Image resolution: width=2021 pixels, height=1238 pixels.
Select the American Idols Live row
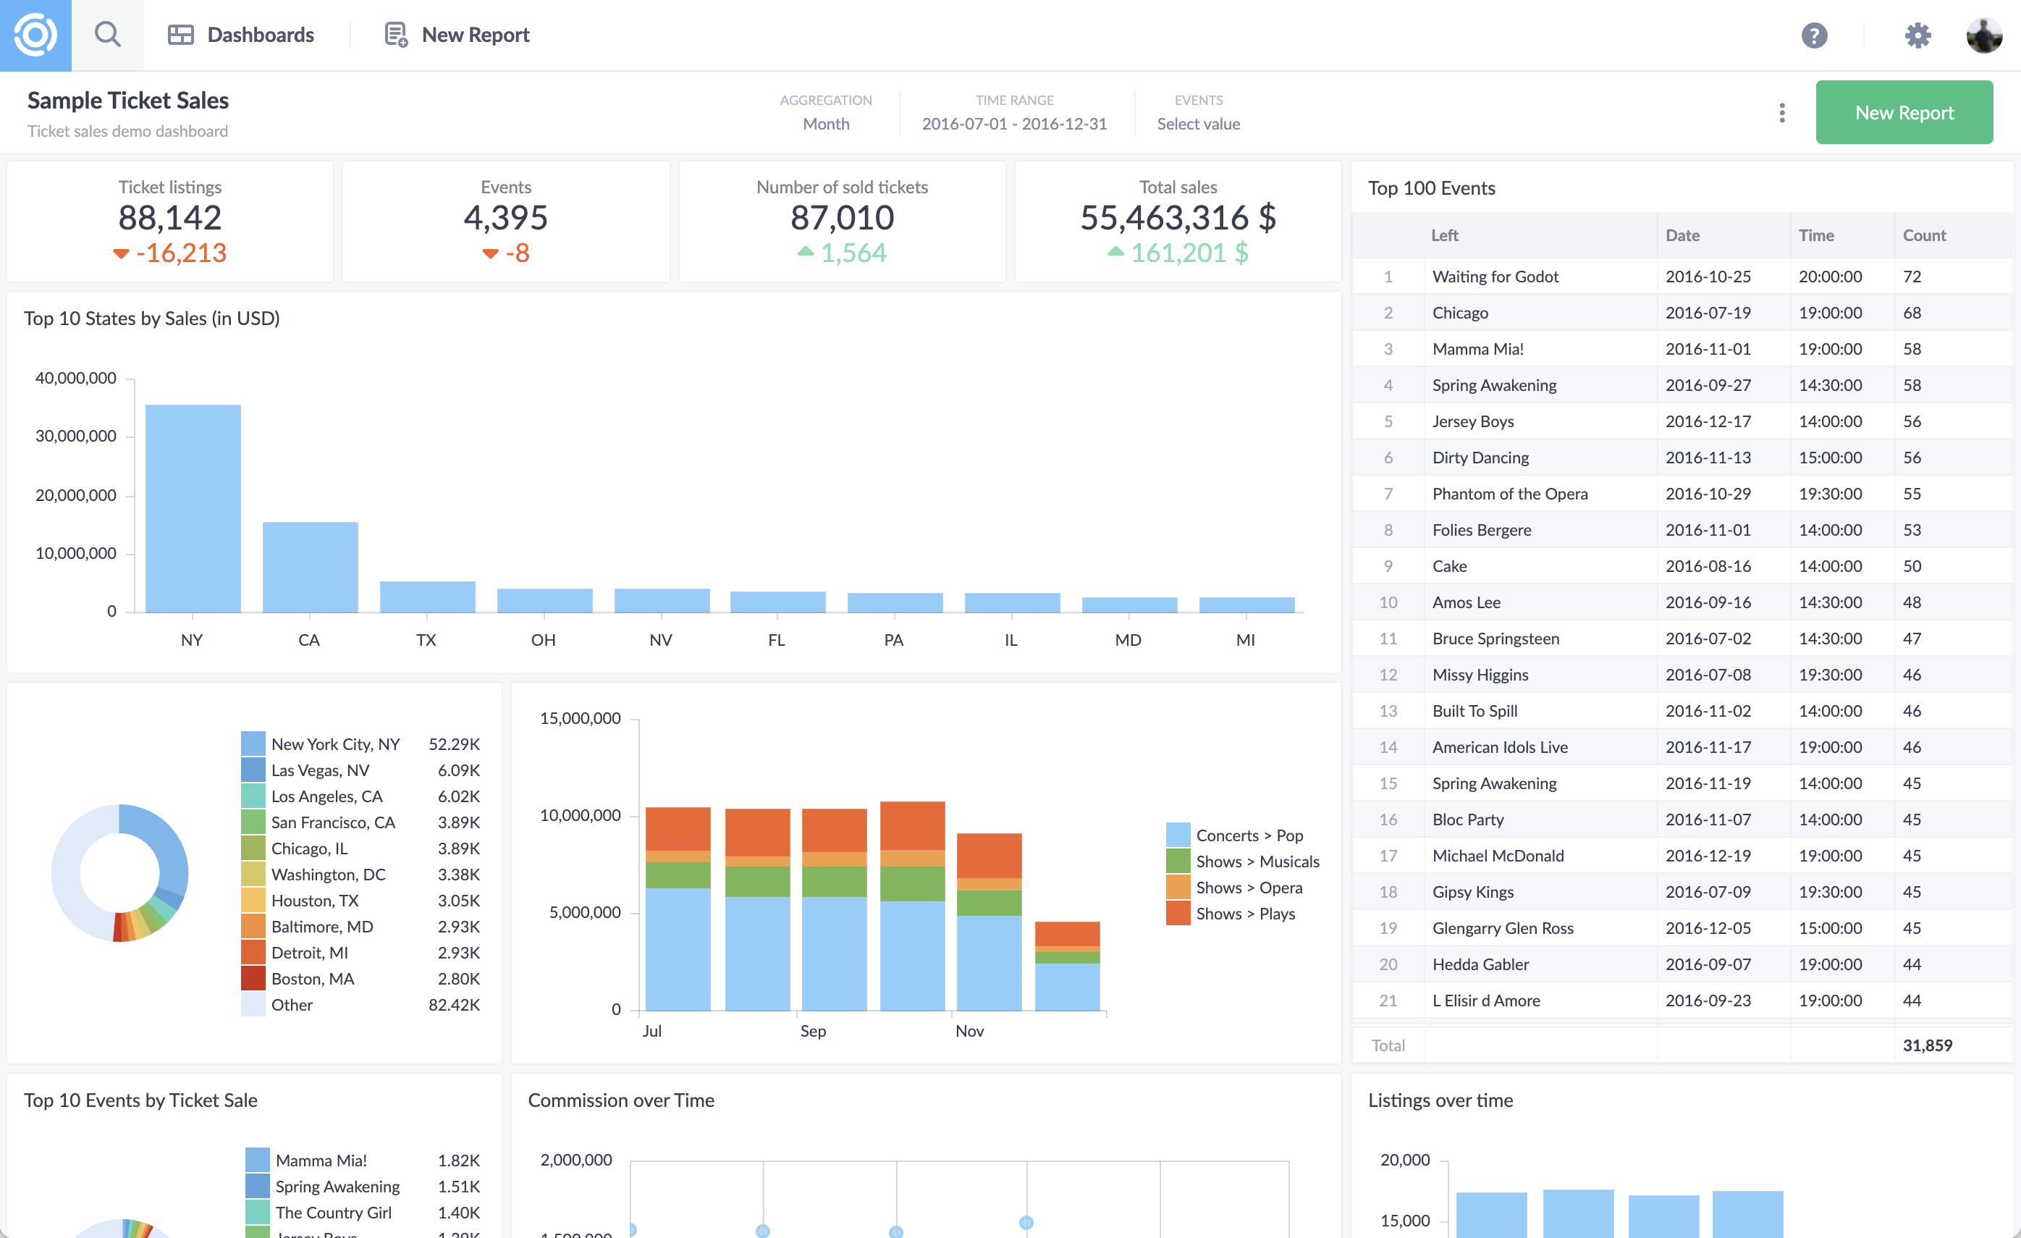tap(1682, 746)
